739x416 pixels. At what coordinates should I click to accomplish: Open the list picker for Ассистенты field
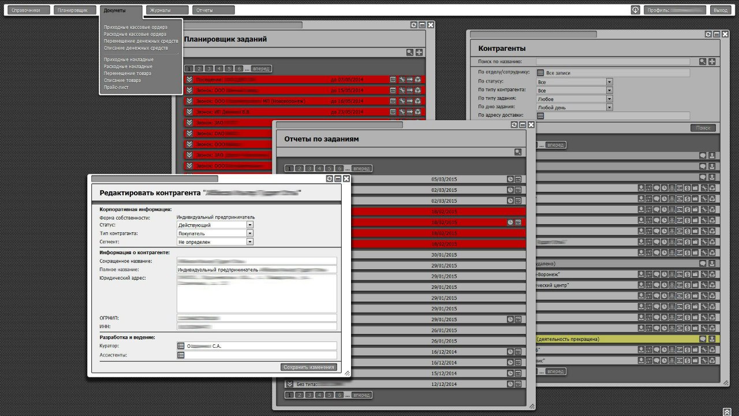[181, 355]
